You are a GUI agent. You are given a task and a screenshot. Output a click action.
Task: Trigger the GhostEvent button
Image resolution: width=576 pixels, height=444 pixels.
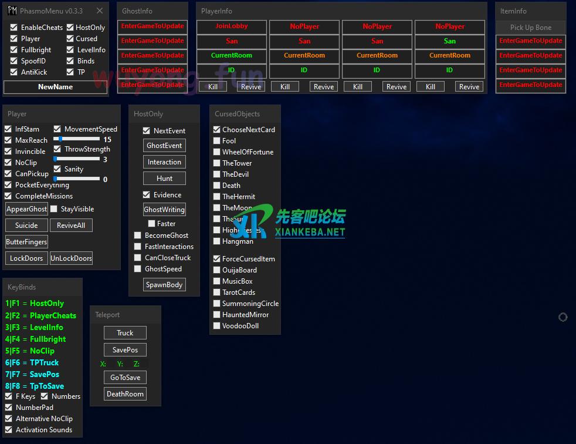164,146
